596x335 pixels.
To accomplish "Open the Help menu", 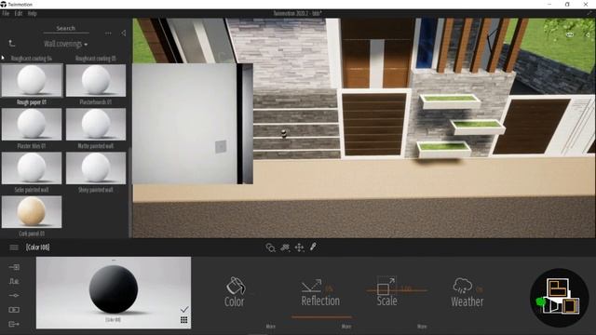I will pos(32,13).
